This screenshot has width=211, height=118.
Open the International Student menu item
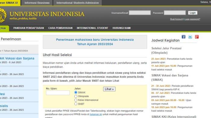pos(93,28)
